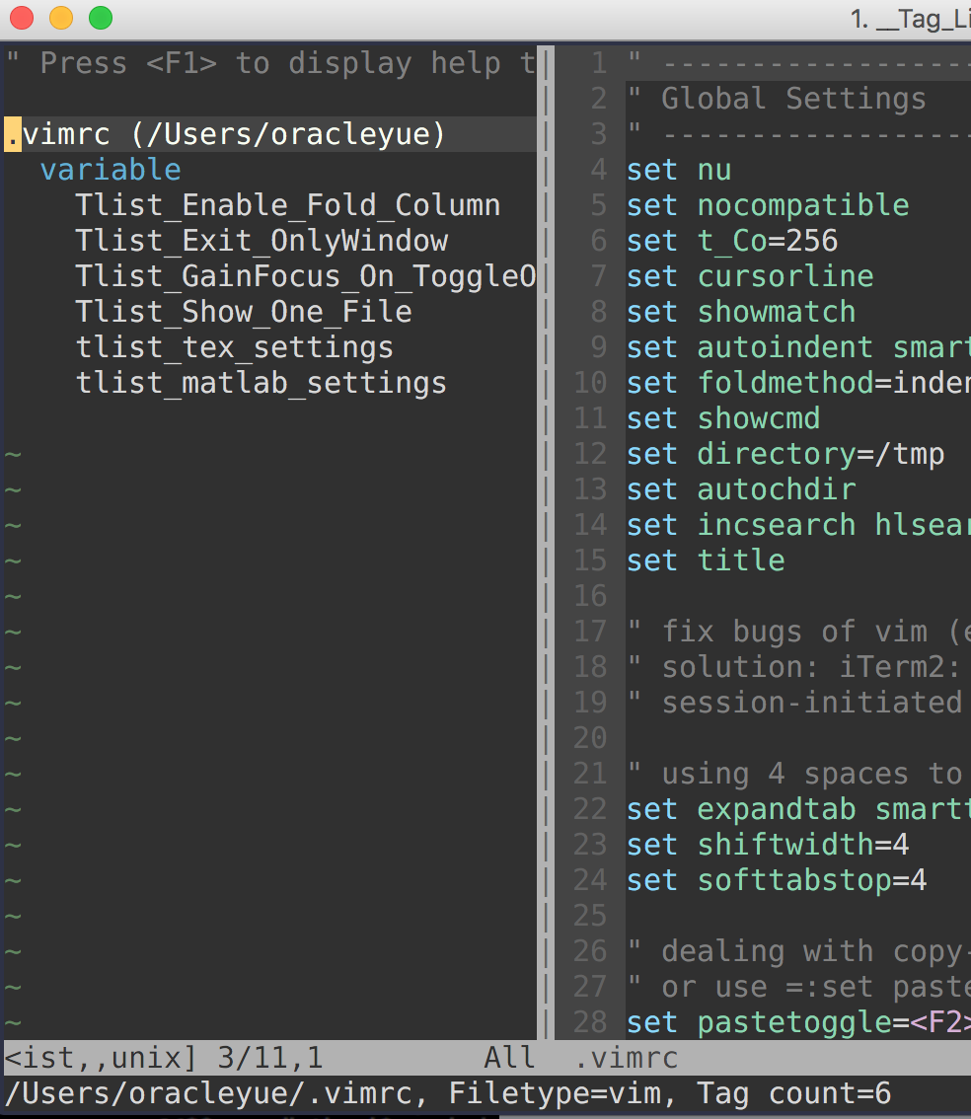The width and height of the screenshot is (971, 1119).
Task: Click the 'set autochdir' line
Action: (x=741, y=489)
